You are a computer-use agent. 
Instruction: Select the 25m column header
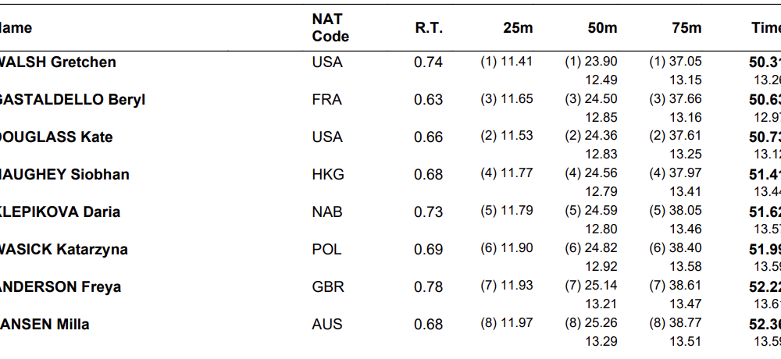tap(518, 28)
